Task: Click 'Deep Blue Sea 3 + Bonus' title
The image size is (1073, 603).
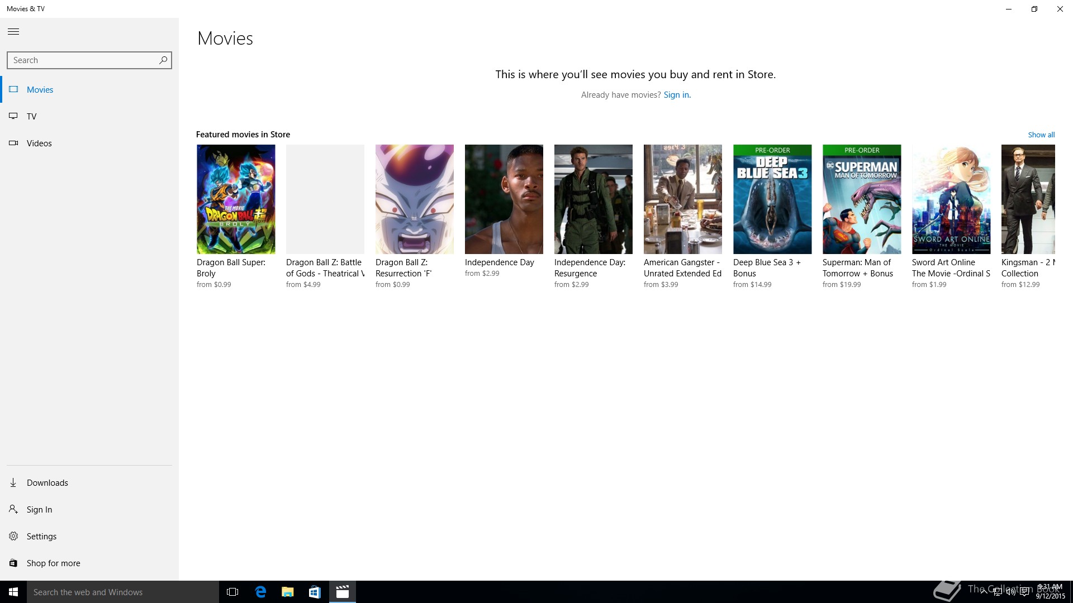Action: click(x=767, y=267)
